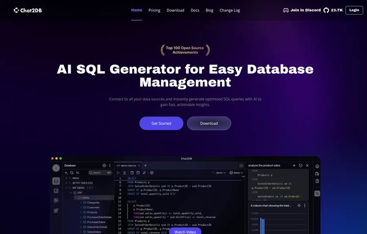
Task: Expand the @192.168.0.222 connection node
Action: [66, 183]
